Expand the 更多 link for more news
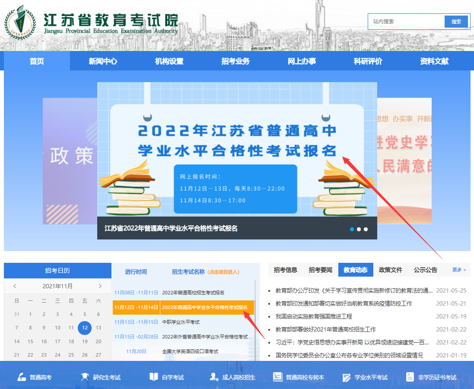The width and height of the screenshot is (474, 389). pos(459,270)
